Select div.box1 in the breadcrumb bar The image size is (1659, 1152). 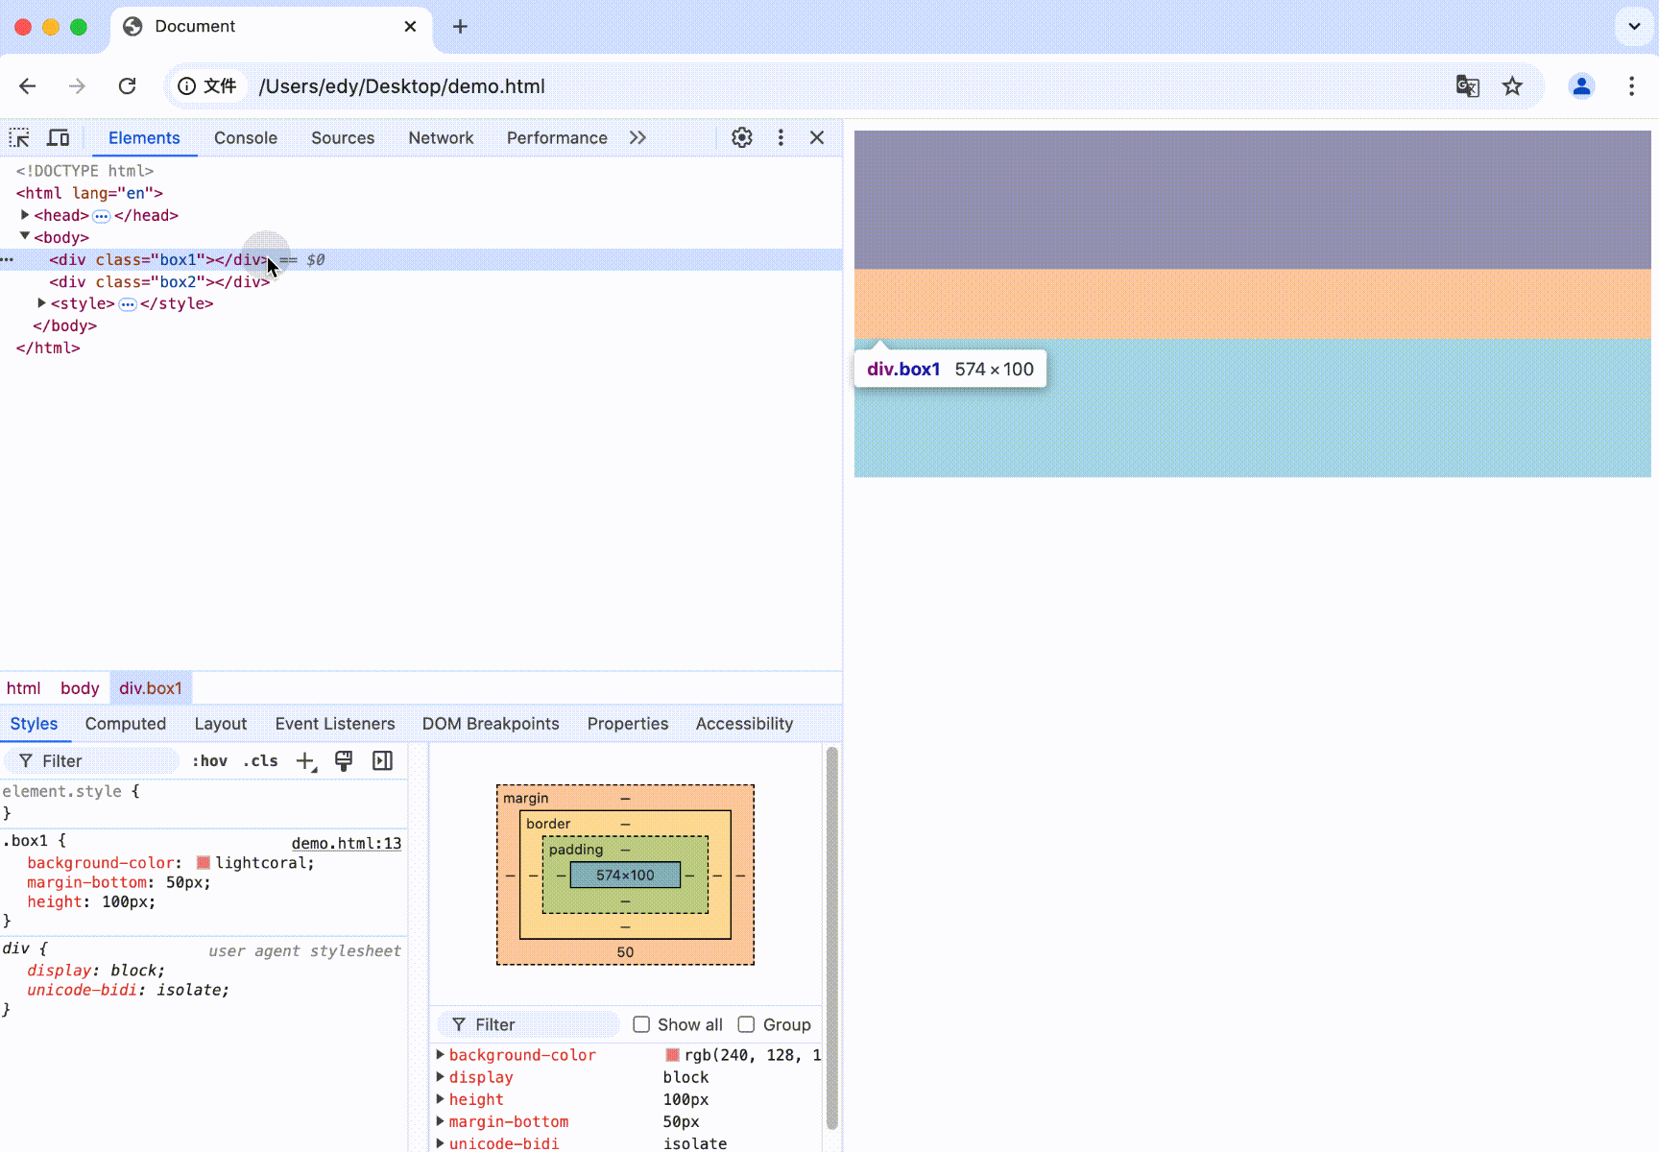click(151, 687)
